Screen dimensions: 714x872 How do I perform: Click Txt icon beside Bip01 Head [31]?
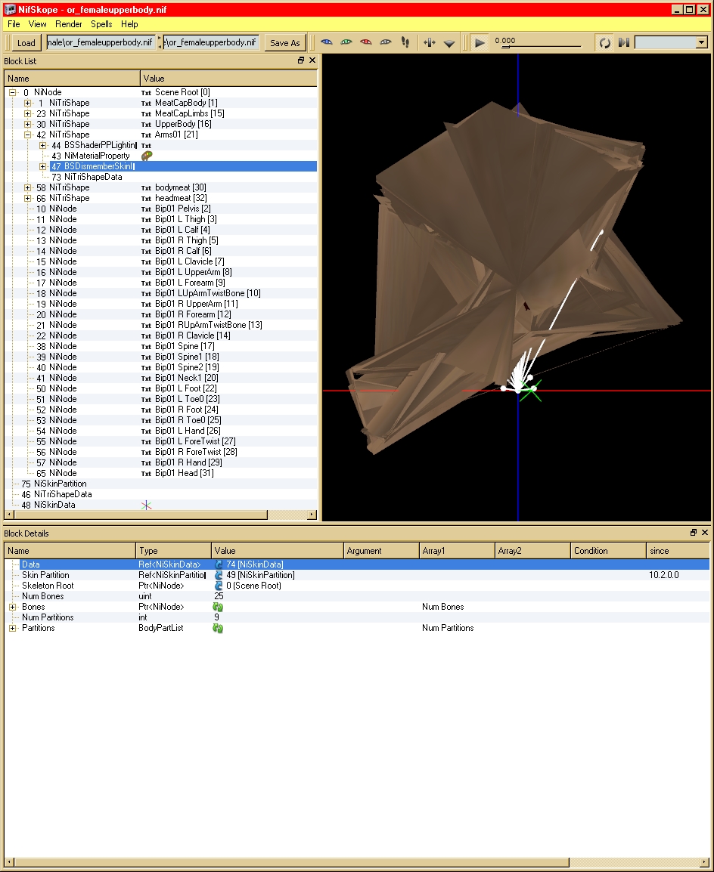tap(147, 473)
